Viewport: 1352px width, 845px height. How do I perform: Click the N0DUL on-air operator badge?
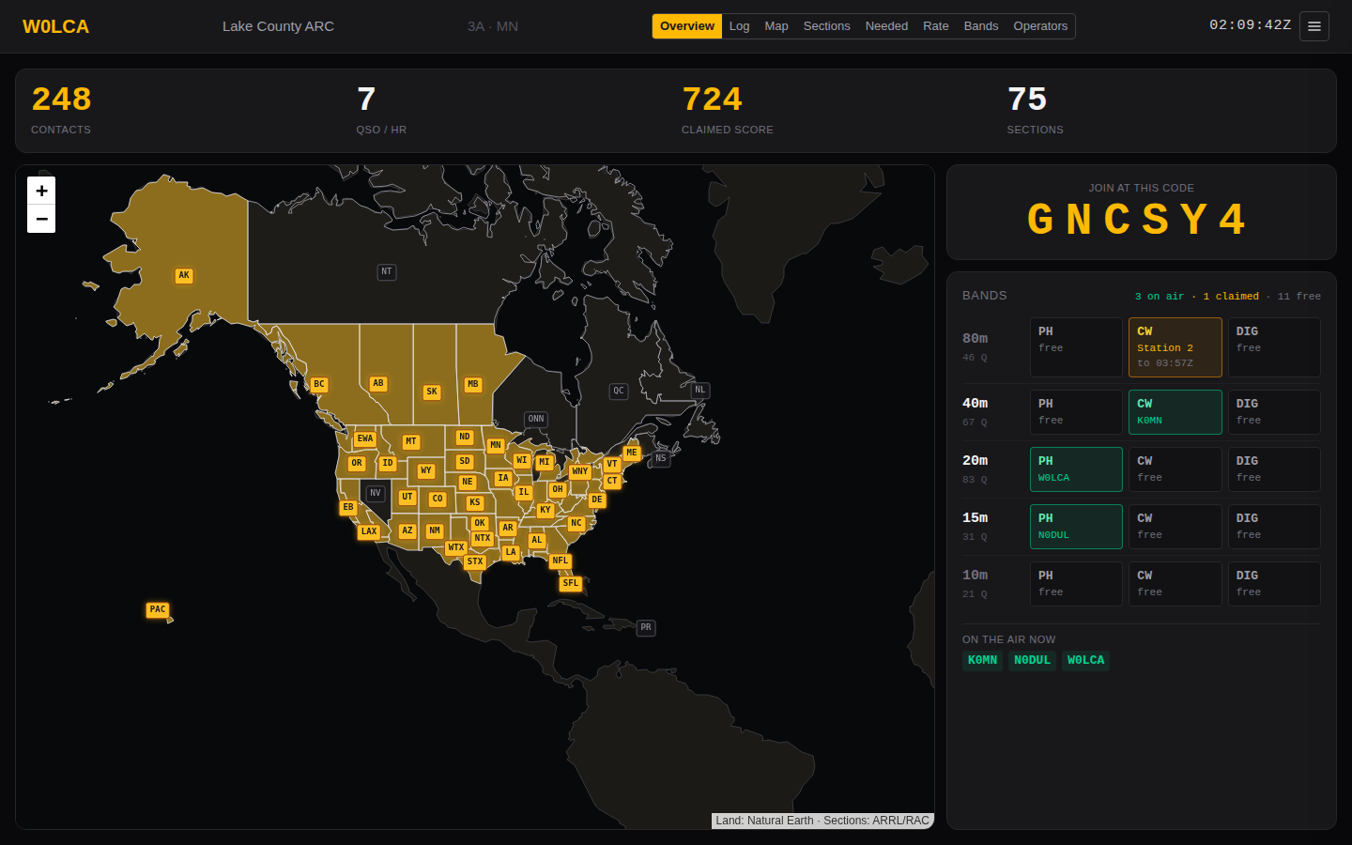(x=1032, y=661)
